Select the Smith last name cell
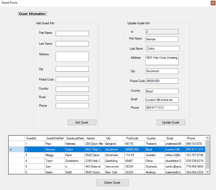216x190 pixels. coord(74,172)
